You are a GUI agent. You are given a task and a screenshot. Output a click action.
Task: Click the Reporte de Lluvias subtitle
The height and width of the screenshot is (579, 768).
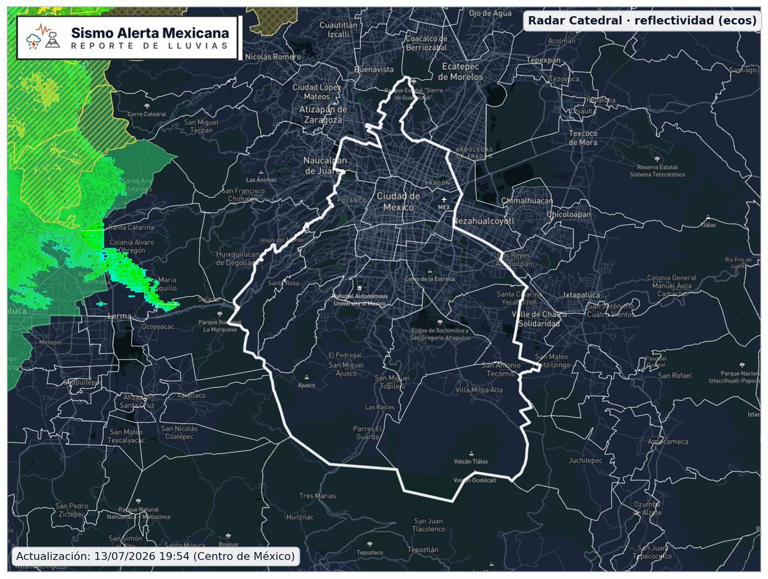click(x=149, y=45)
